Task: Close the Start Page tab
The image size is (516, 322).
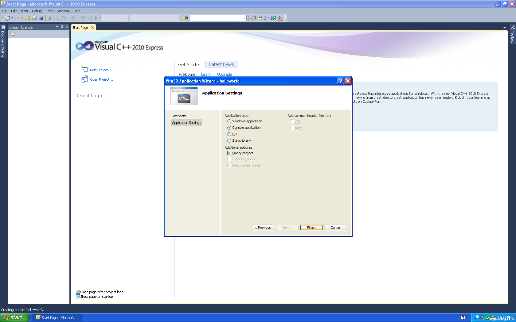Action: coord(93,28)
